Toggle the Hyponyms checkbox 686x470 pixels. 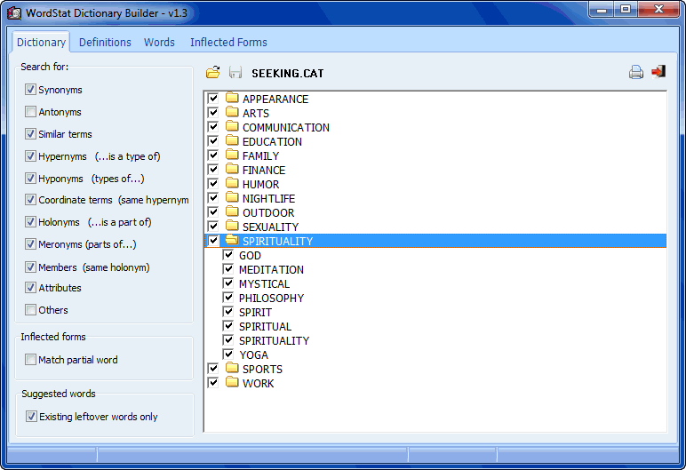click(x=30, y=178)
